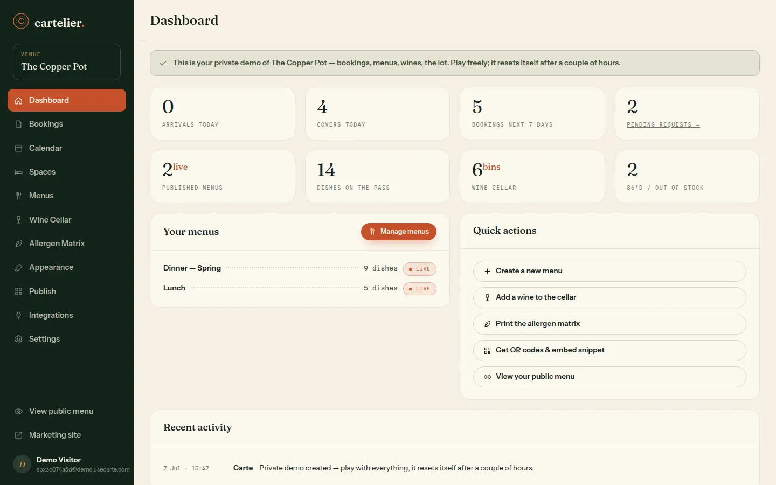776x485 pixels.
Task: Open the Pending Requests link
Action: click(x=663, y=124)
